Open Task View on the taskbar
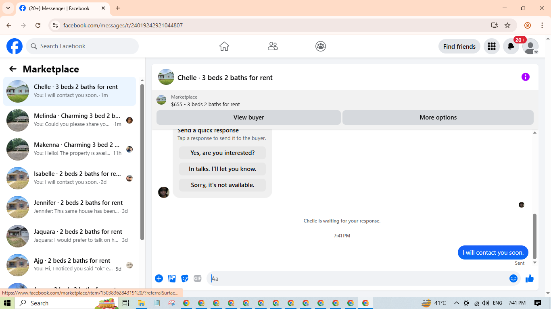 pos(125,303)
